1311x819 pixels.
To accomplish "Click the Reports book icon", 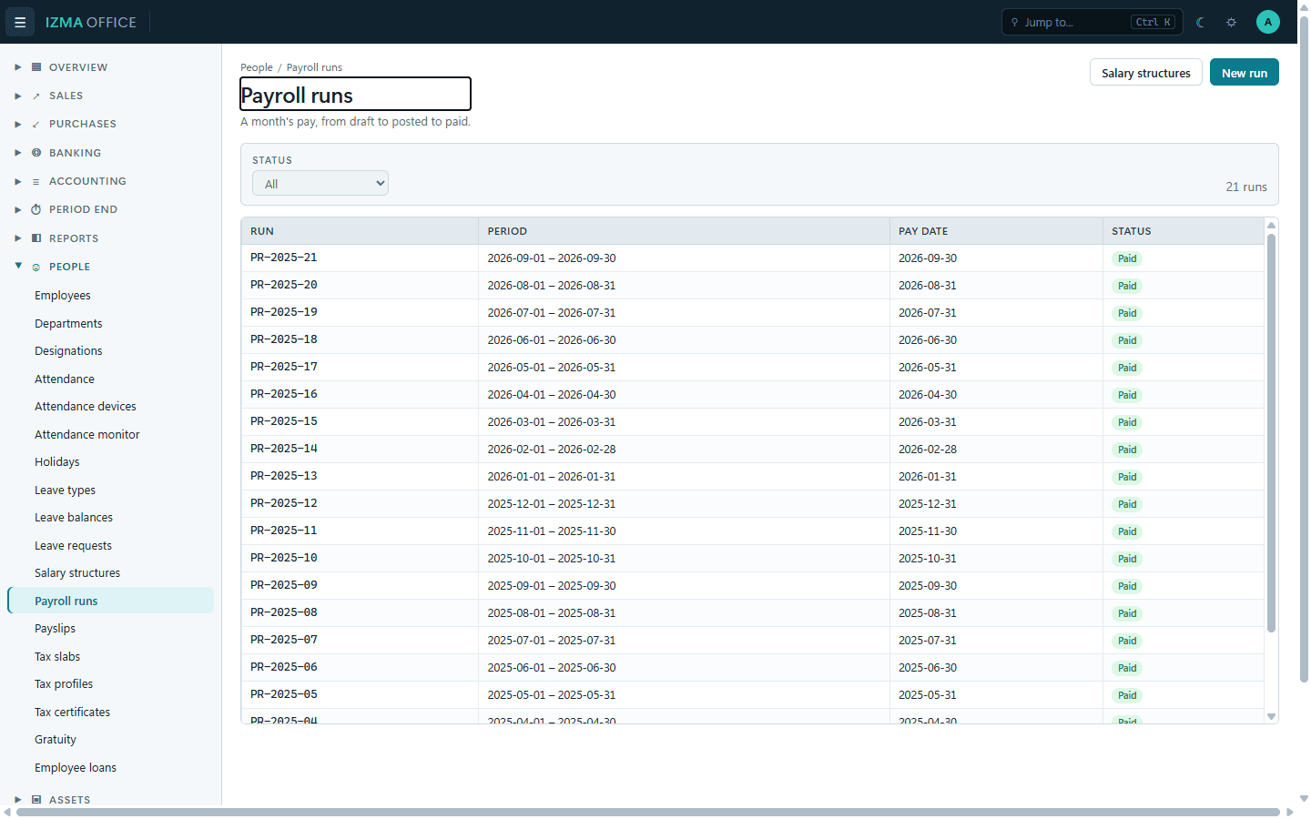I will (36, 238).
